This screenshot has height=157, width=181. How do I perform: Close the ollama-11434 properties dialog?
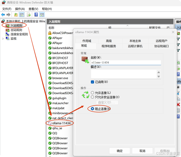pos(173,32)
